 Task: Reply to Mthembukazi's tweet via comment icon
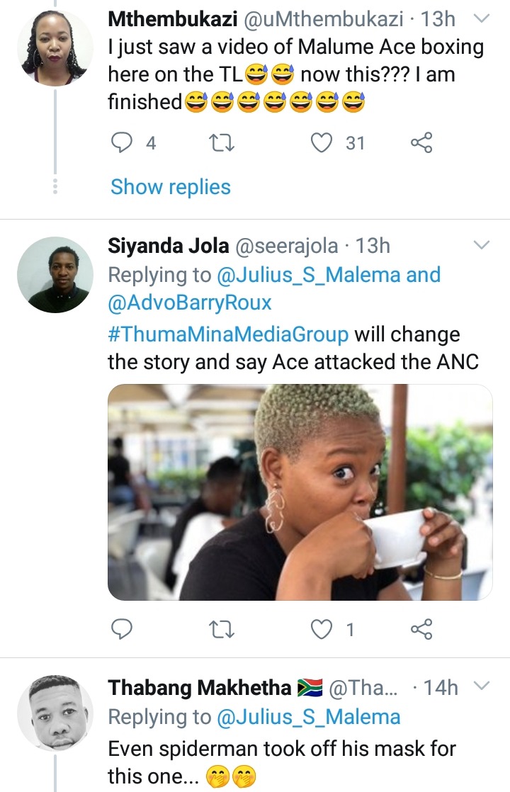[122, 142]
